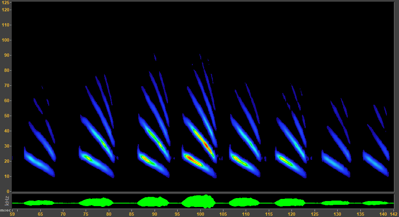Select the 80 msec time axis label
399x217 pixels.
[109, 214]
